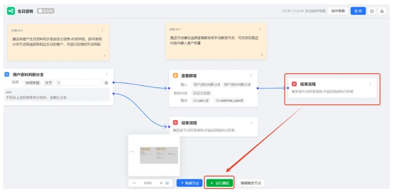Select the 时间字段 condition field

pyautogui.click(x=32, y=83)
